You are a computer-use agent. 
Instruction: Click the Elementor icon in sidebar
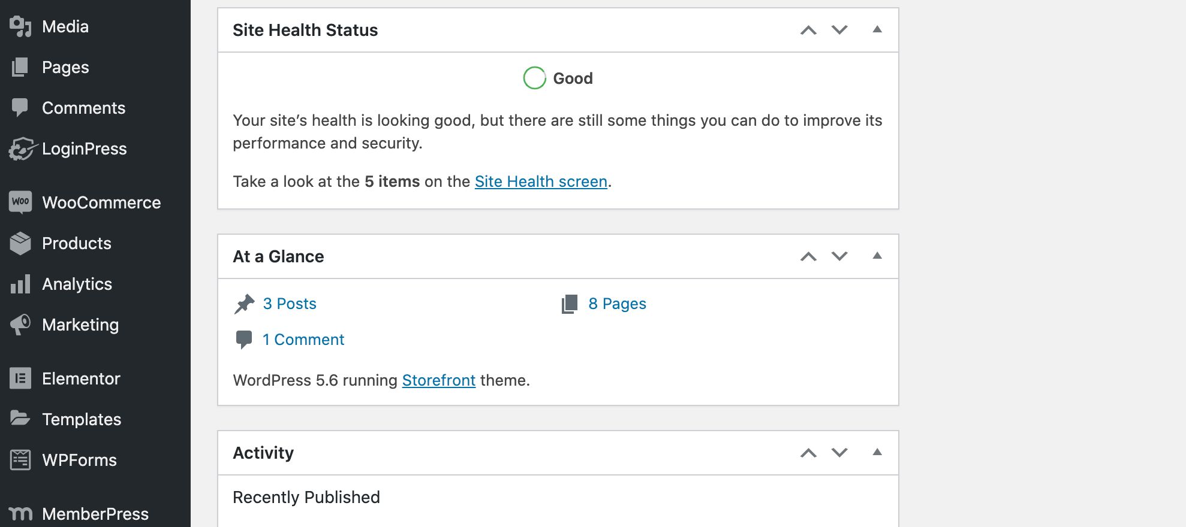coord(20,378)
